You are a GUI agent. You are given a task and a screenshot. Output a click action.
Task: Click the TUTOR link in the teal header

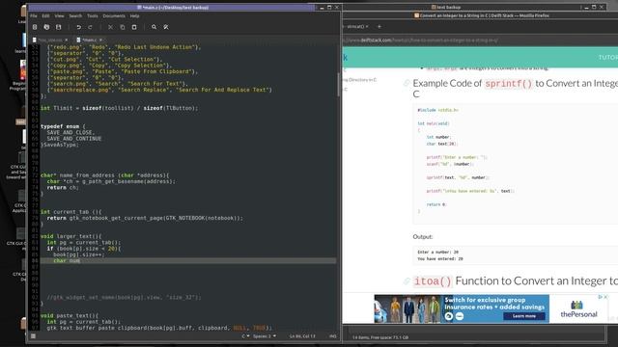(x=608, y=58)
